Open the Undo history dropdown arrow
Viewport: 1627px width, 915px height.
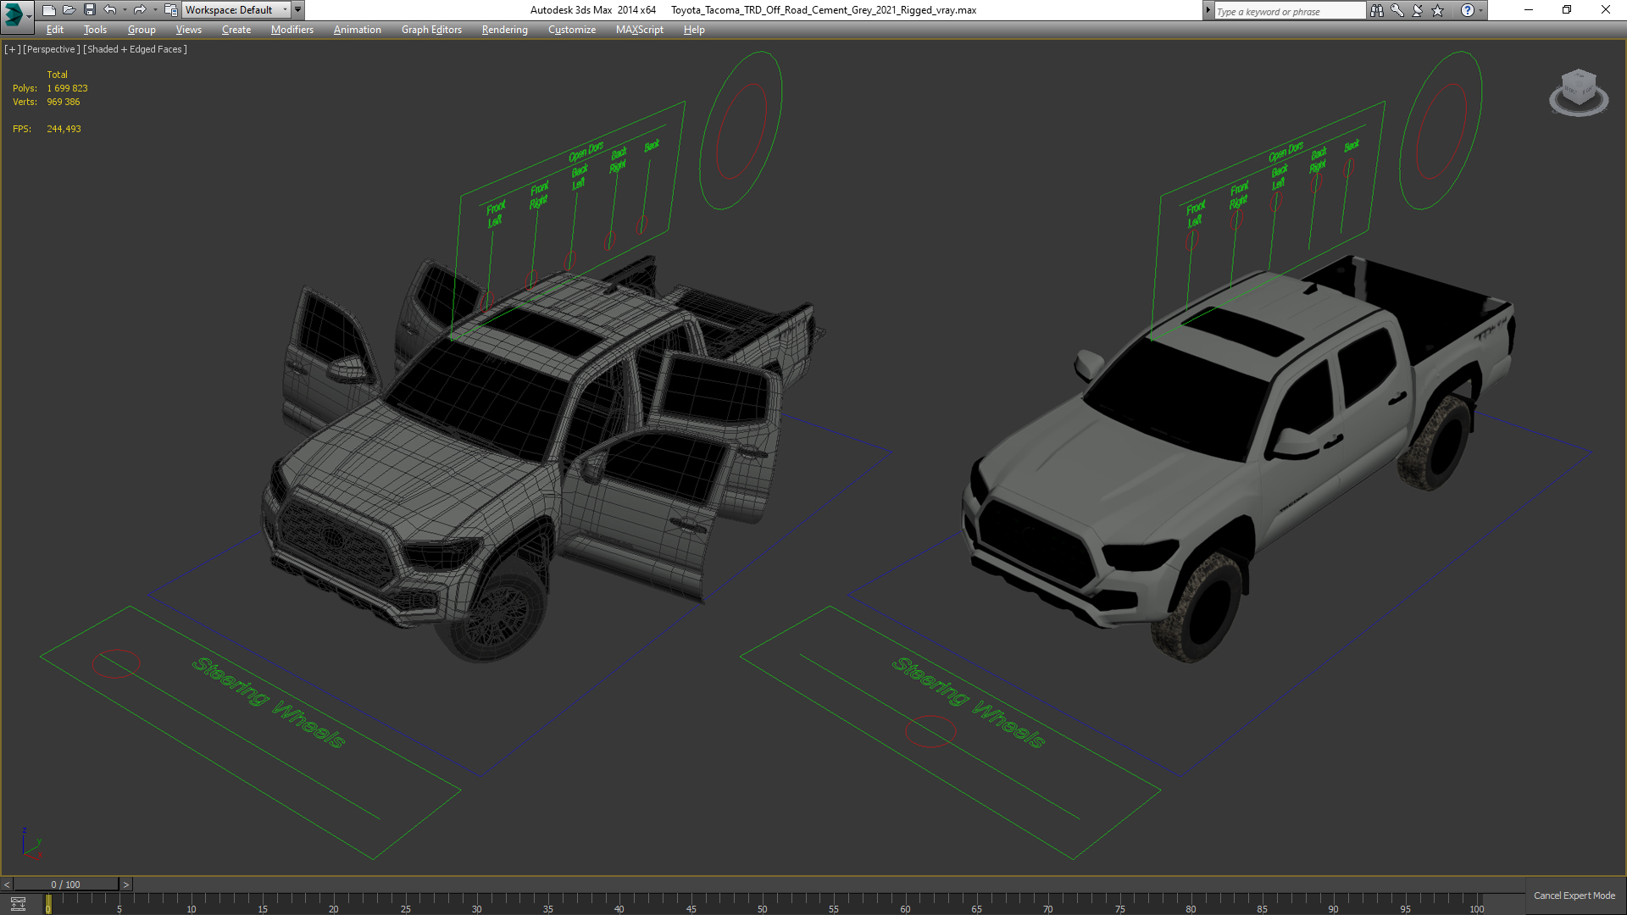point(125,10)
